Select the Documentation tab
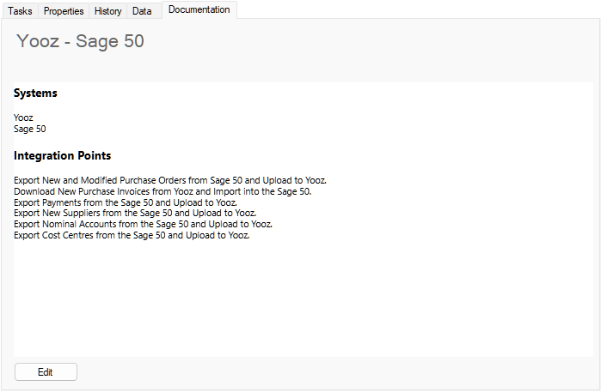Screen dimensions: 601x392 click(199, 9)
